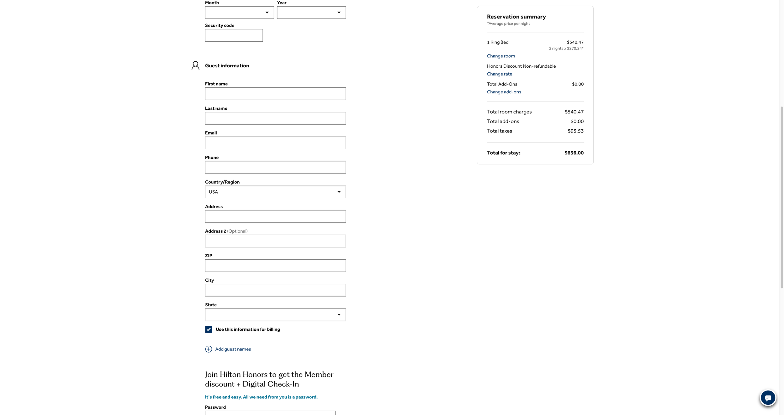Screen dimensions: 784x415
Task: Expand the Country/Region dropdown showing USA
Action: pyautogui.click(x=275, y=192)
